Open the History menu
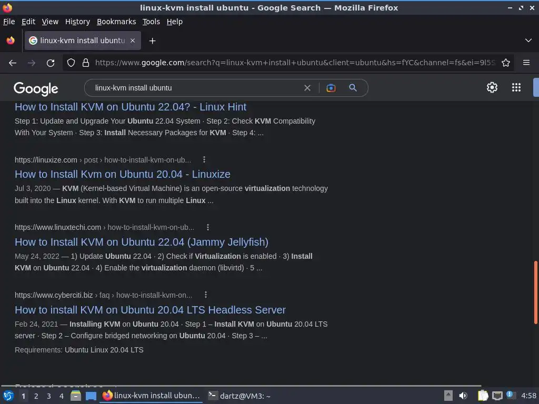Screen dimensions: 539x404 (x=78, y=22)
